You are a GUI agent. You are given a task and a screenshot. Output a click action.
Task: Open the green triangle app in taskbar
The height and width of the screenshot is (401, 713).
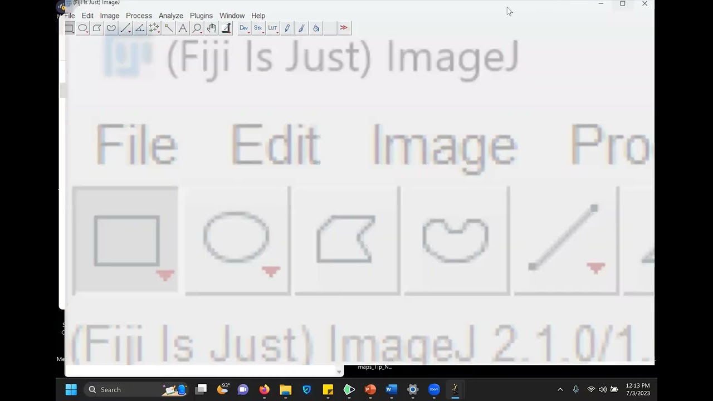(x=349, y=389)
